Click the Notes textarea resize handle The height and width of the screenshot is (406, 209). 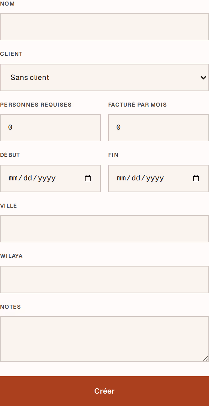[x=206, y=359]
